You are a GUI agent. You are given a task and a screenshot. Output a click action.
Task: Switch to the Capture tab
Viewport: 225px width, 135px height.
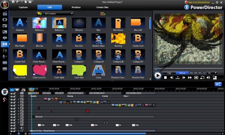click(x=23, y=7)
